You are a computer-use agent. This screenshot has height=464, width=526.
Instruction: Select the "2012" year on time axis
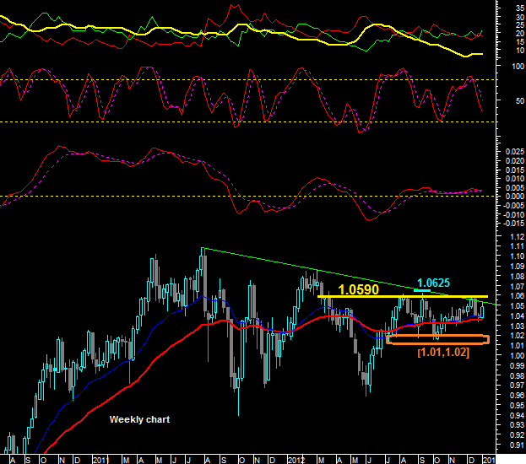coord(296,460)
